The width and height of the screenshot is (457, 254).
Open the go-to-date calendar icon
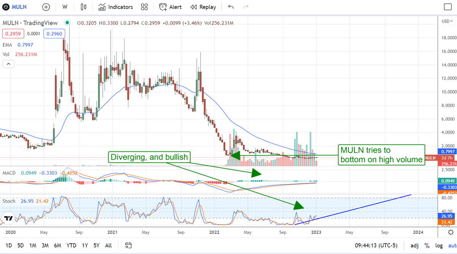tap(128, 245)
